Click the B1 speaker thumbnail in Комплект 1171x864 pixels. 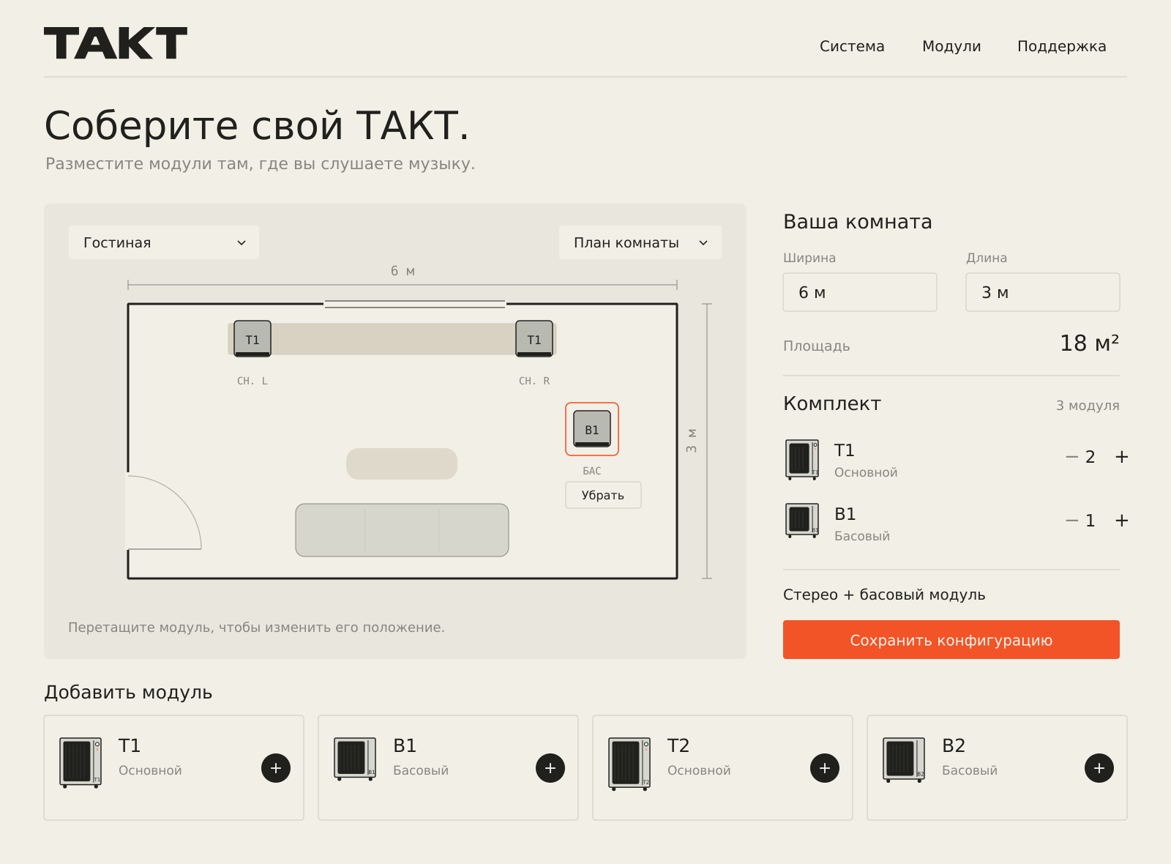click(x=802, y=521)
